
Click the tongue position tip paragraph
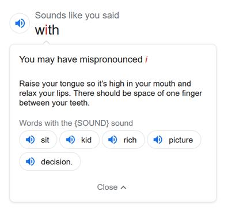pyautogui.click(x=111, y=93)
